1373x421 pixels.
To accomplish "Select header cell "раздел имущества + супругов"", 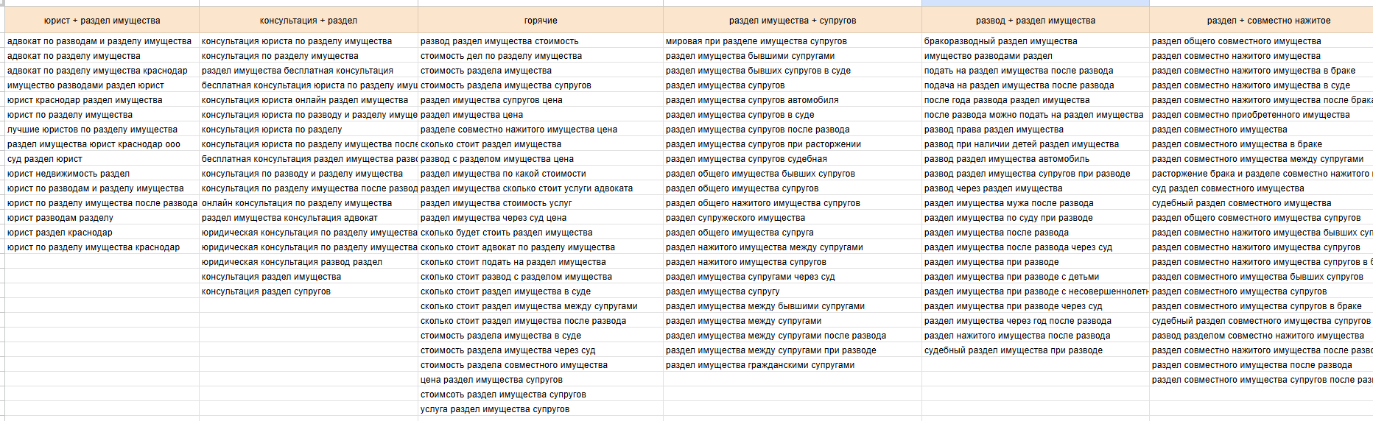I will (x=793, y=21).
